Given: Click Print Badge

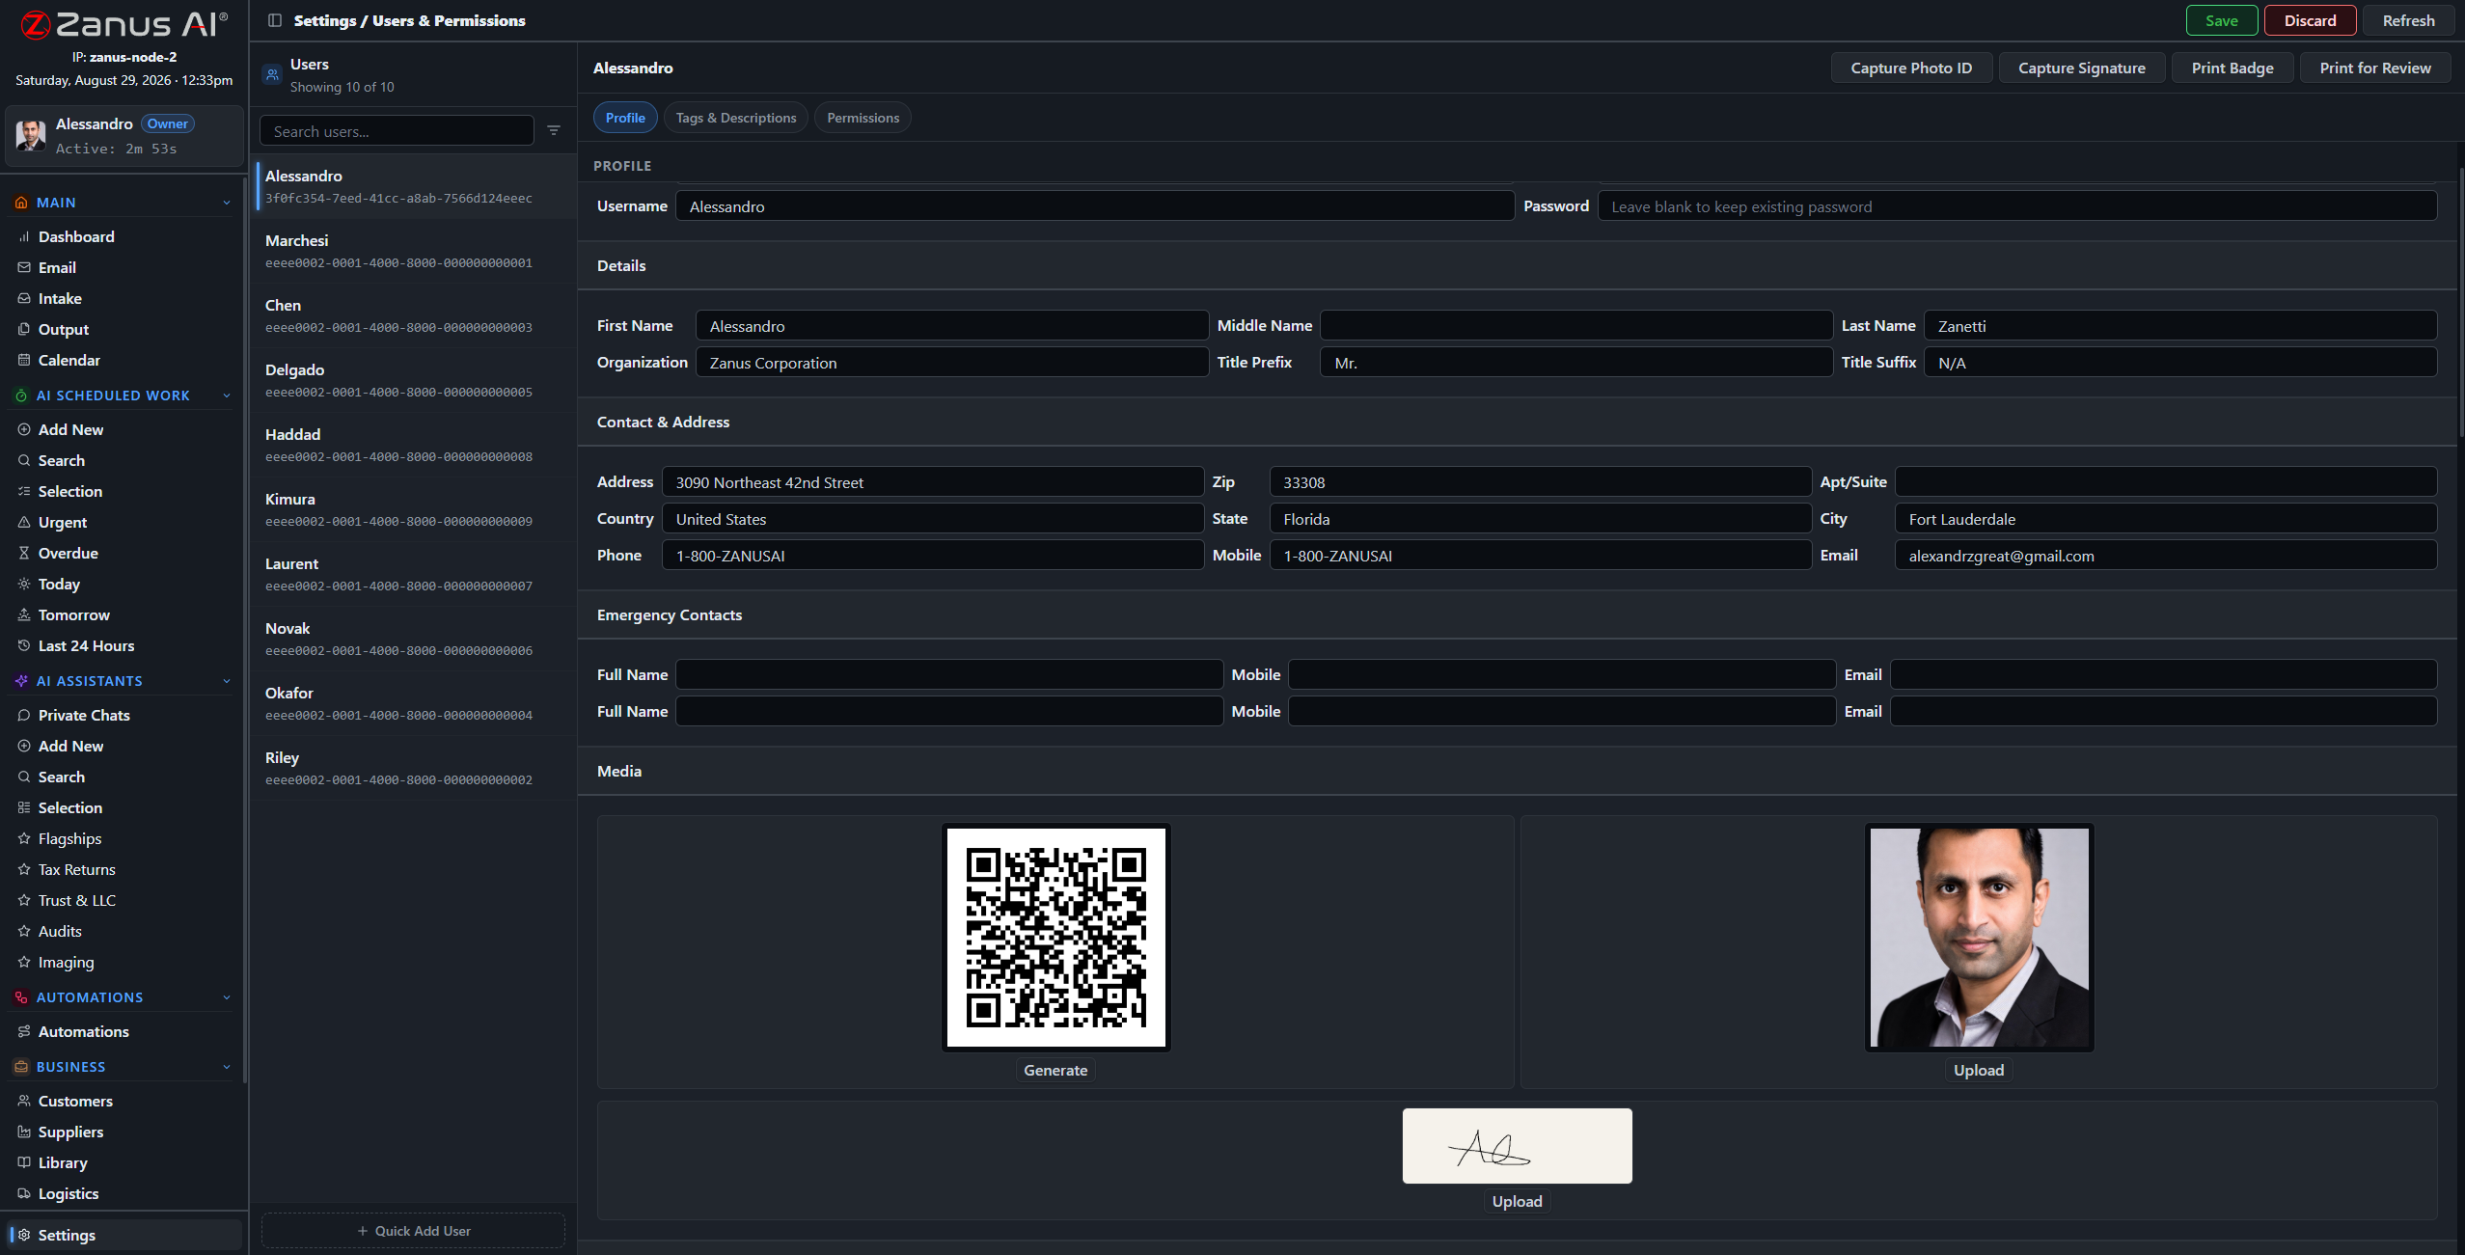Looking at the screenshot, I should pos(2232,68).
